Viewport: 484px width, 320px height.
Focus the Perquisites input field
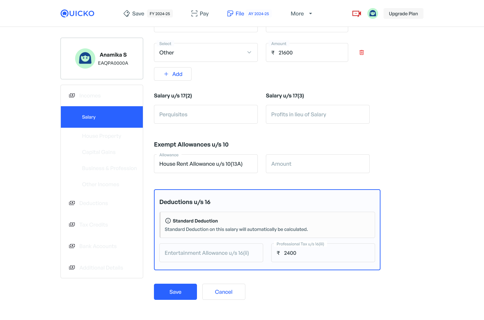206,114
